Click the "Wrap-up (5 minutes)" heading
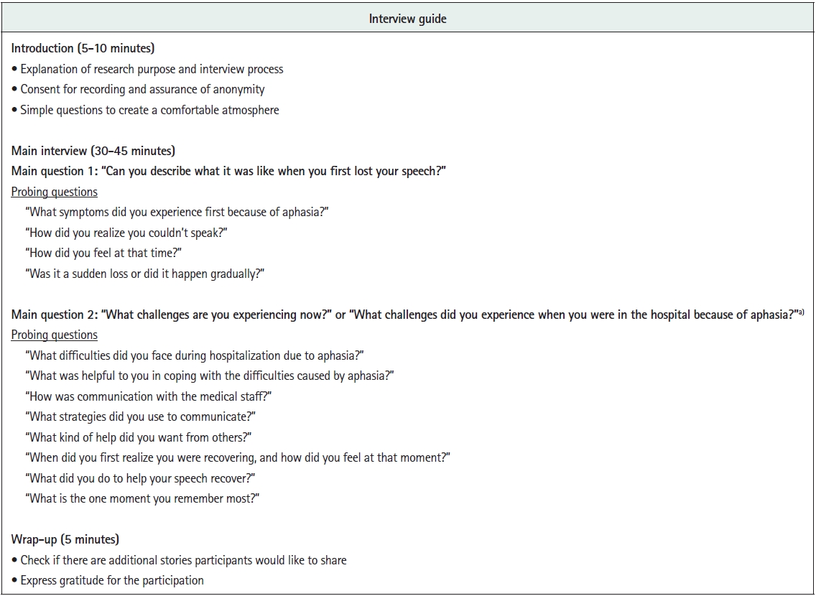This screenshot has height=596, width=816. pos(65,539)
